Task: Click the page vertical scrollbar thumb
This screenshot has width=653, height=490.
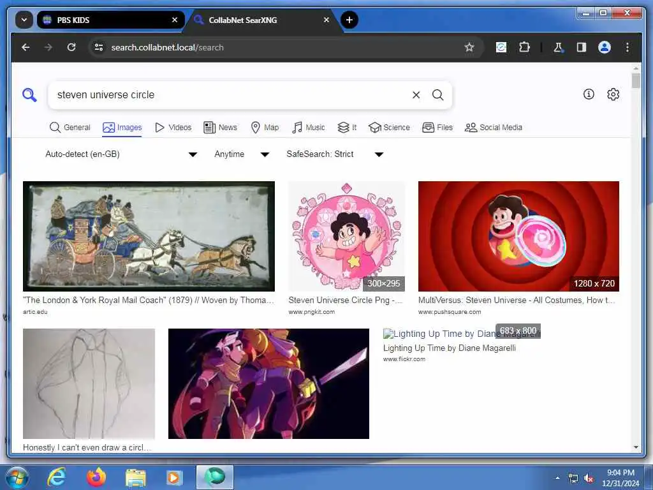Action: tap(636, 81)
